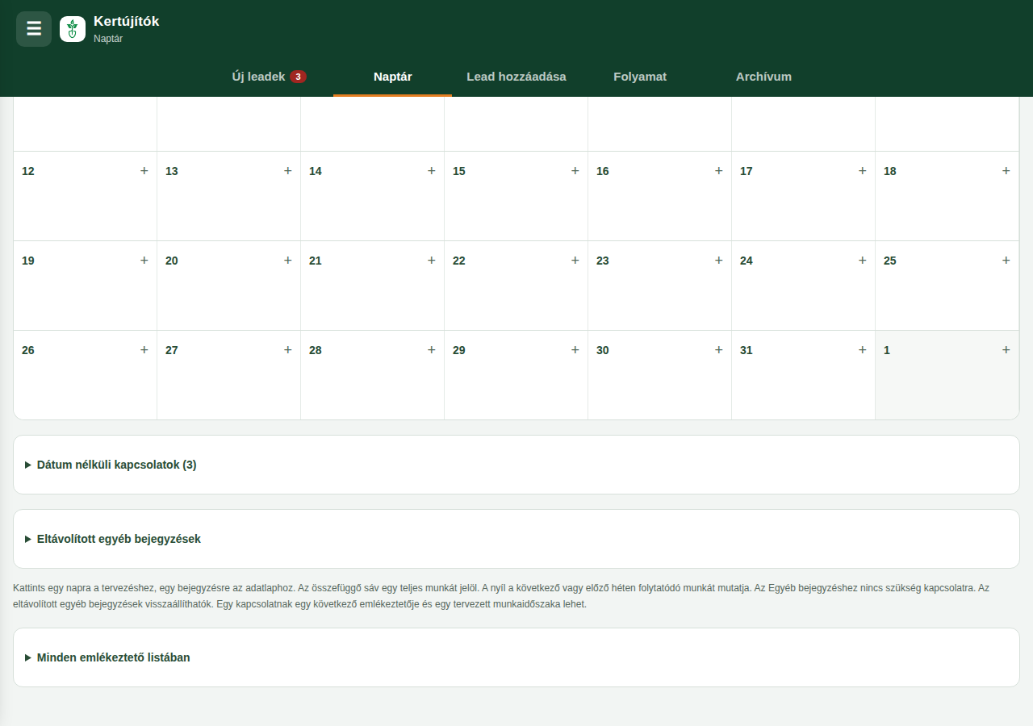This screenshot has width=1033, height=726.
Task: Select day number 31 in calendar
Action: [747, 350]
